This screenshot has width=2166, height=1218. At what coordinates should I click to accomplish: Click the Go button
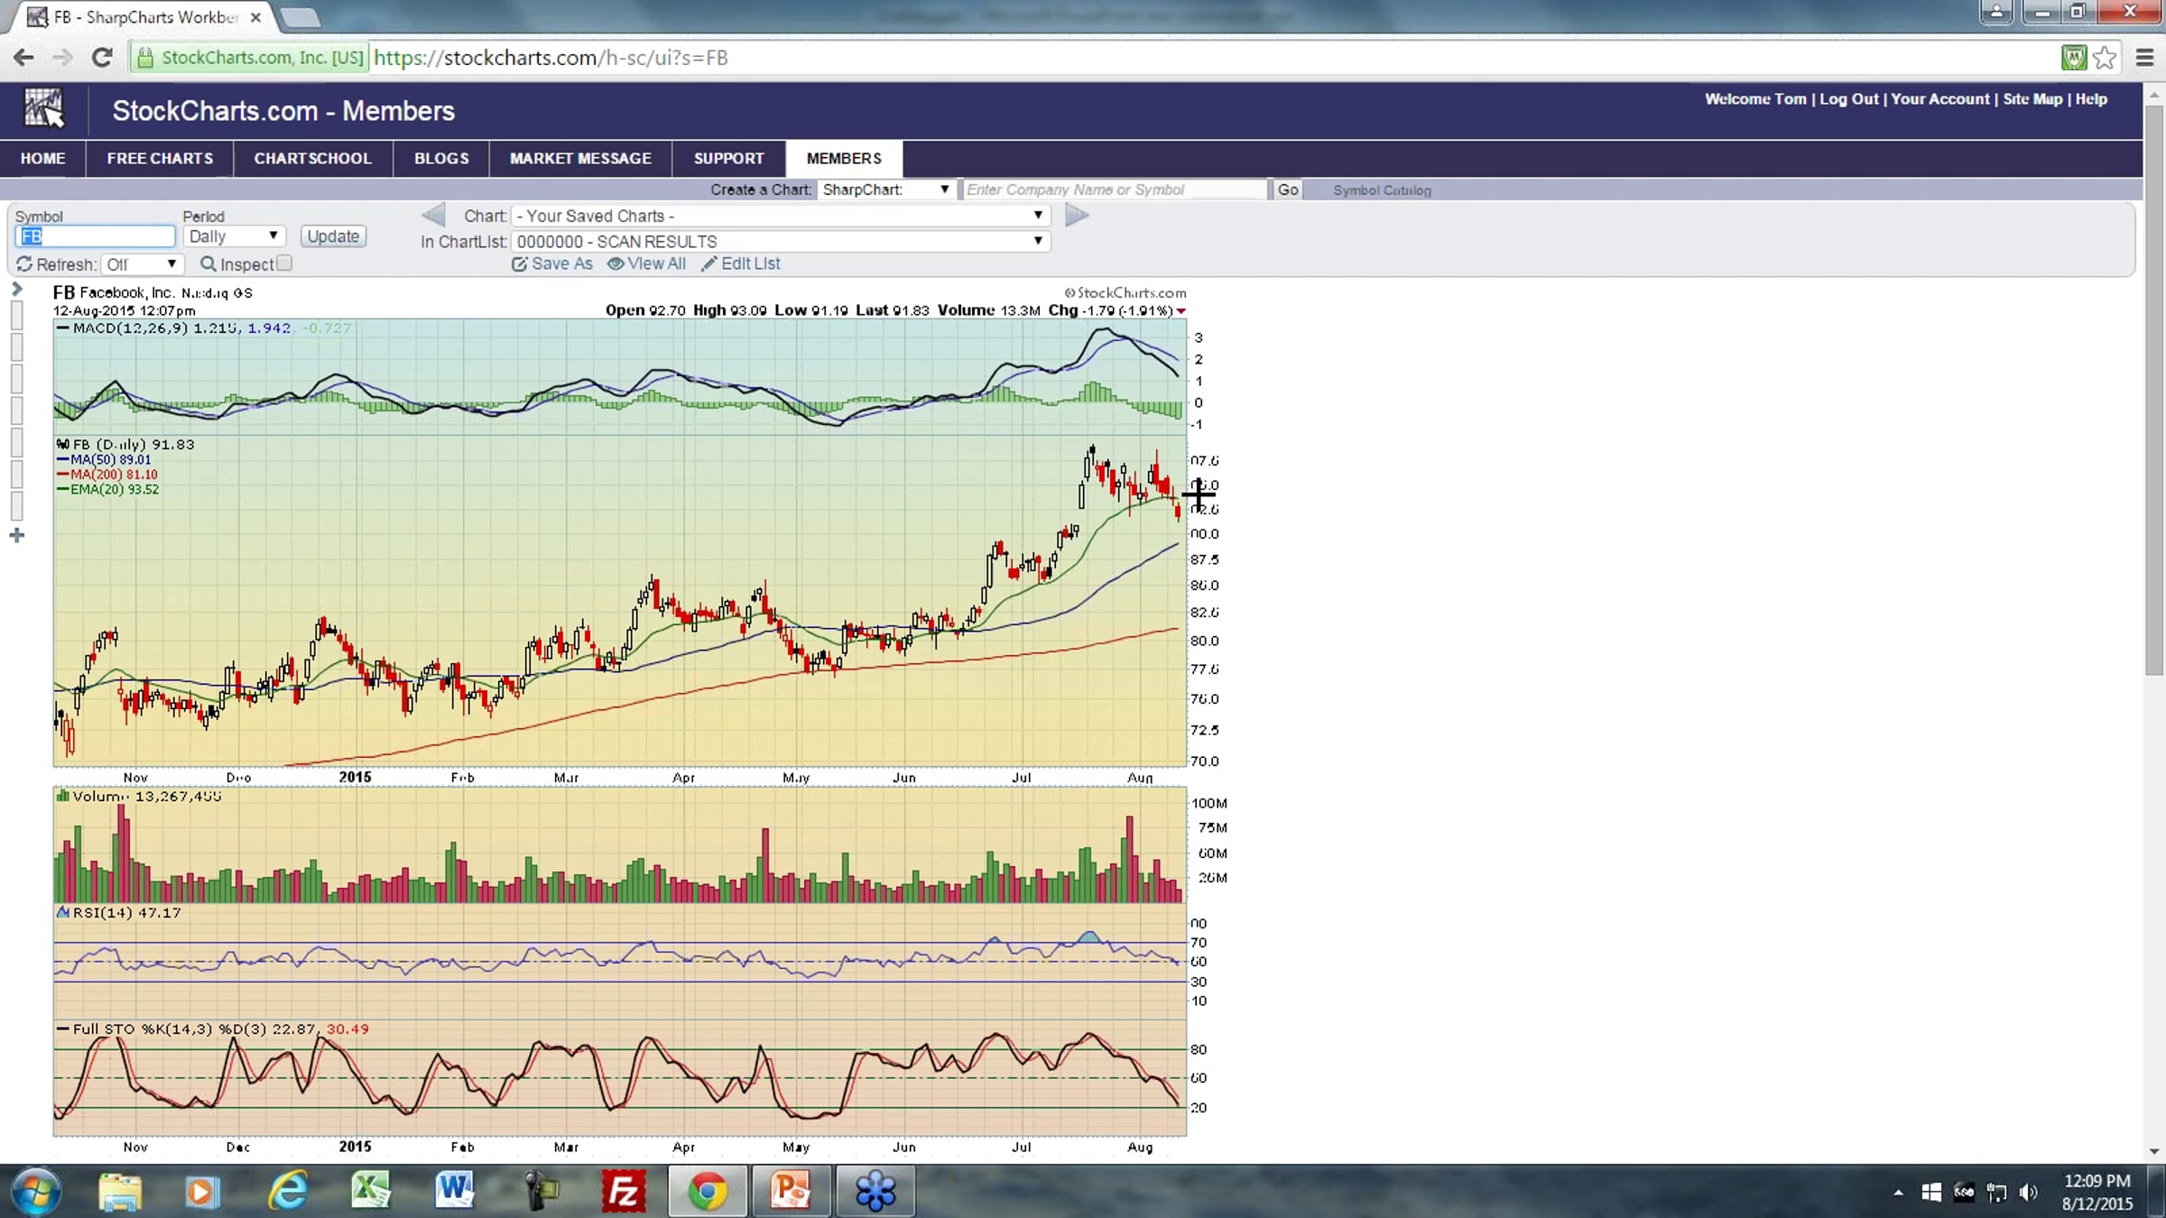(1288, 189)
